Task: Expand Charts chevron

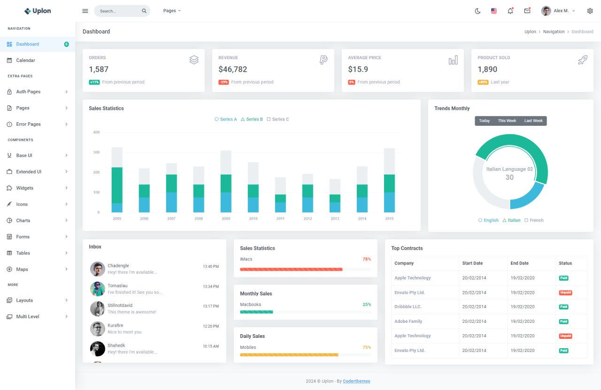Action: (67, 221)
